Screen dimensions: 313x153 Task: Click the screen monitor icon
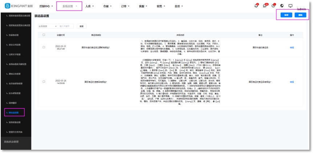click(290, 6)
